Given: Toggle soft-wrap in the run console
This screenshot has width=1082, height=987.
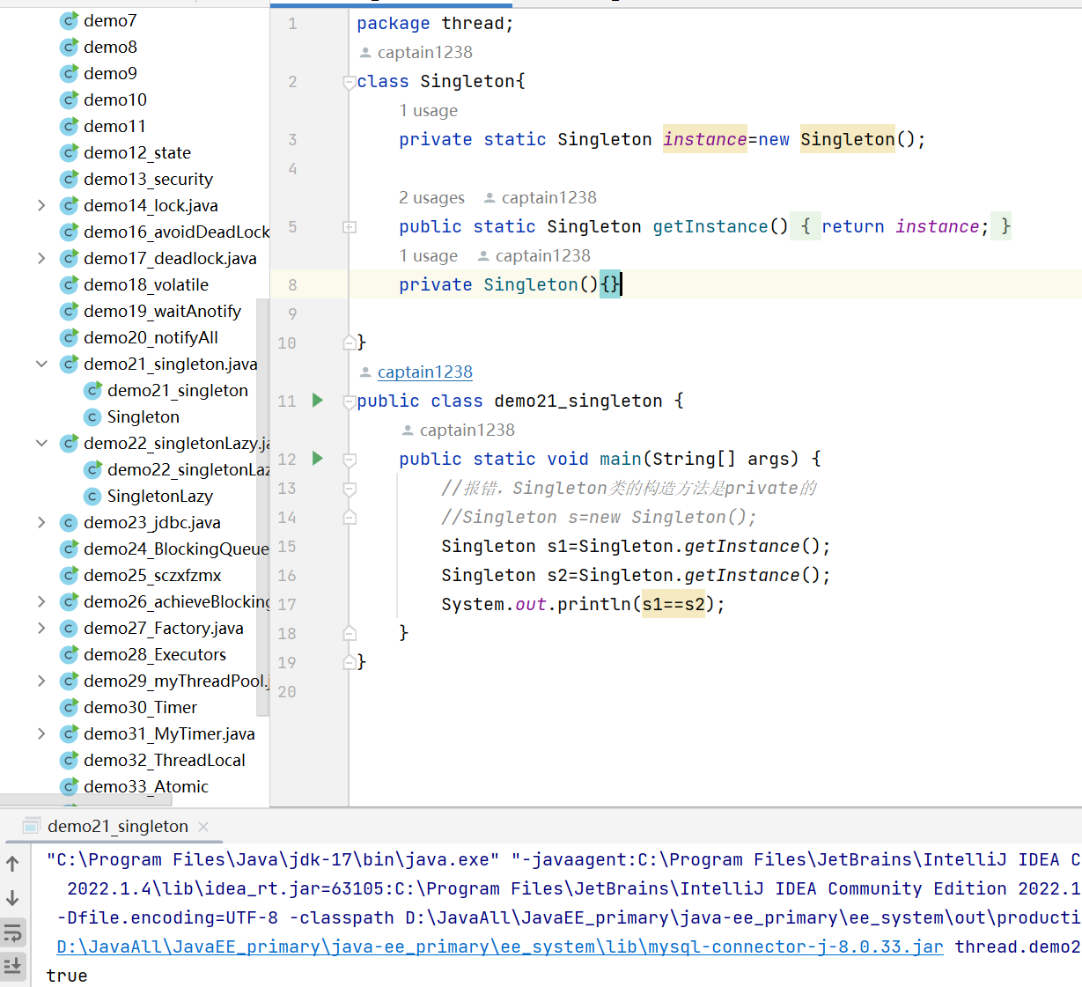Looking at the screenshot, I should [x=13, y=932].
